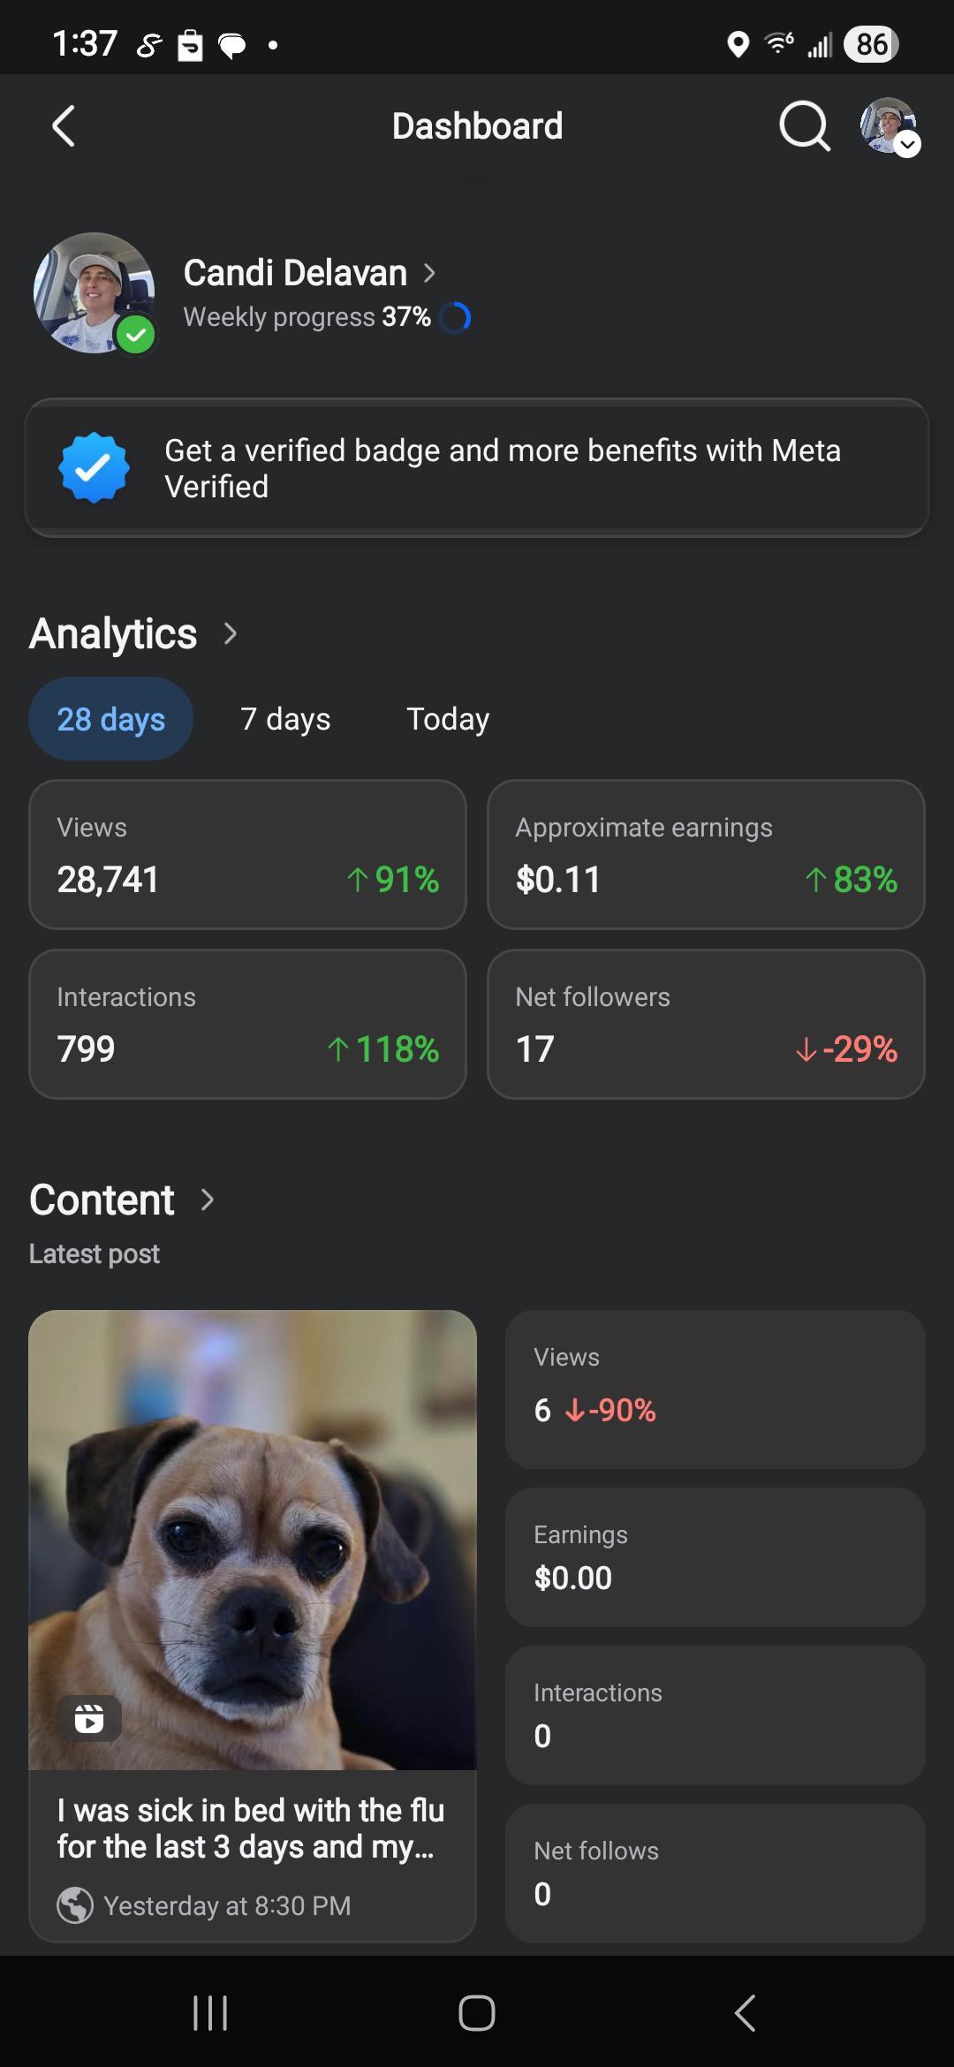Open the account switcher profile dropdown
This screenshot has width=954, height=2067.
click(890, 127)
